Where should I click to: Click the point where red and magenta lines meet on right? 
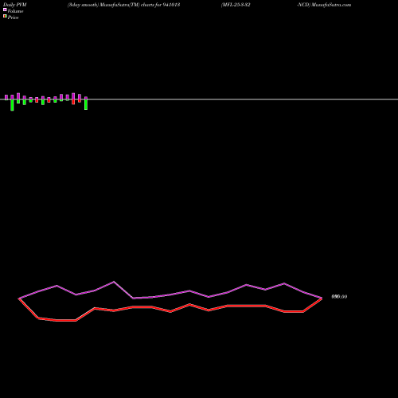(322, 298)
